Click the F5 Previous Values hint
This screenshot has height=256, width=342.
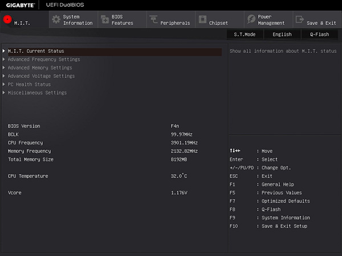point(266,193)
